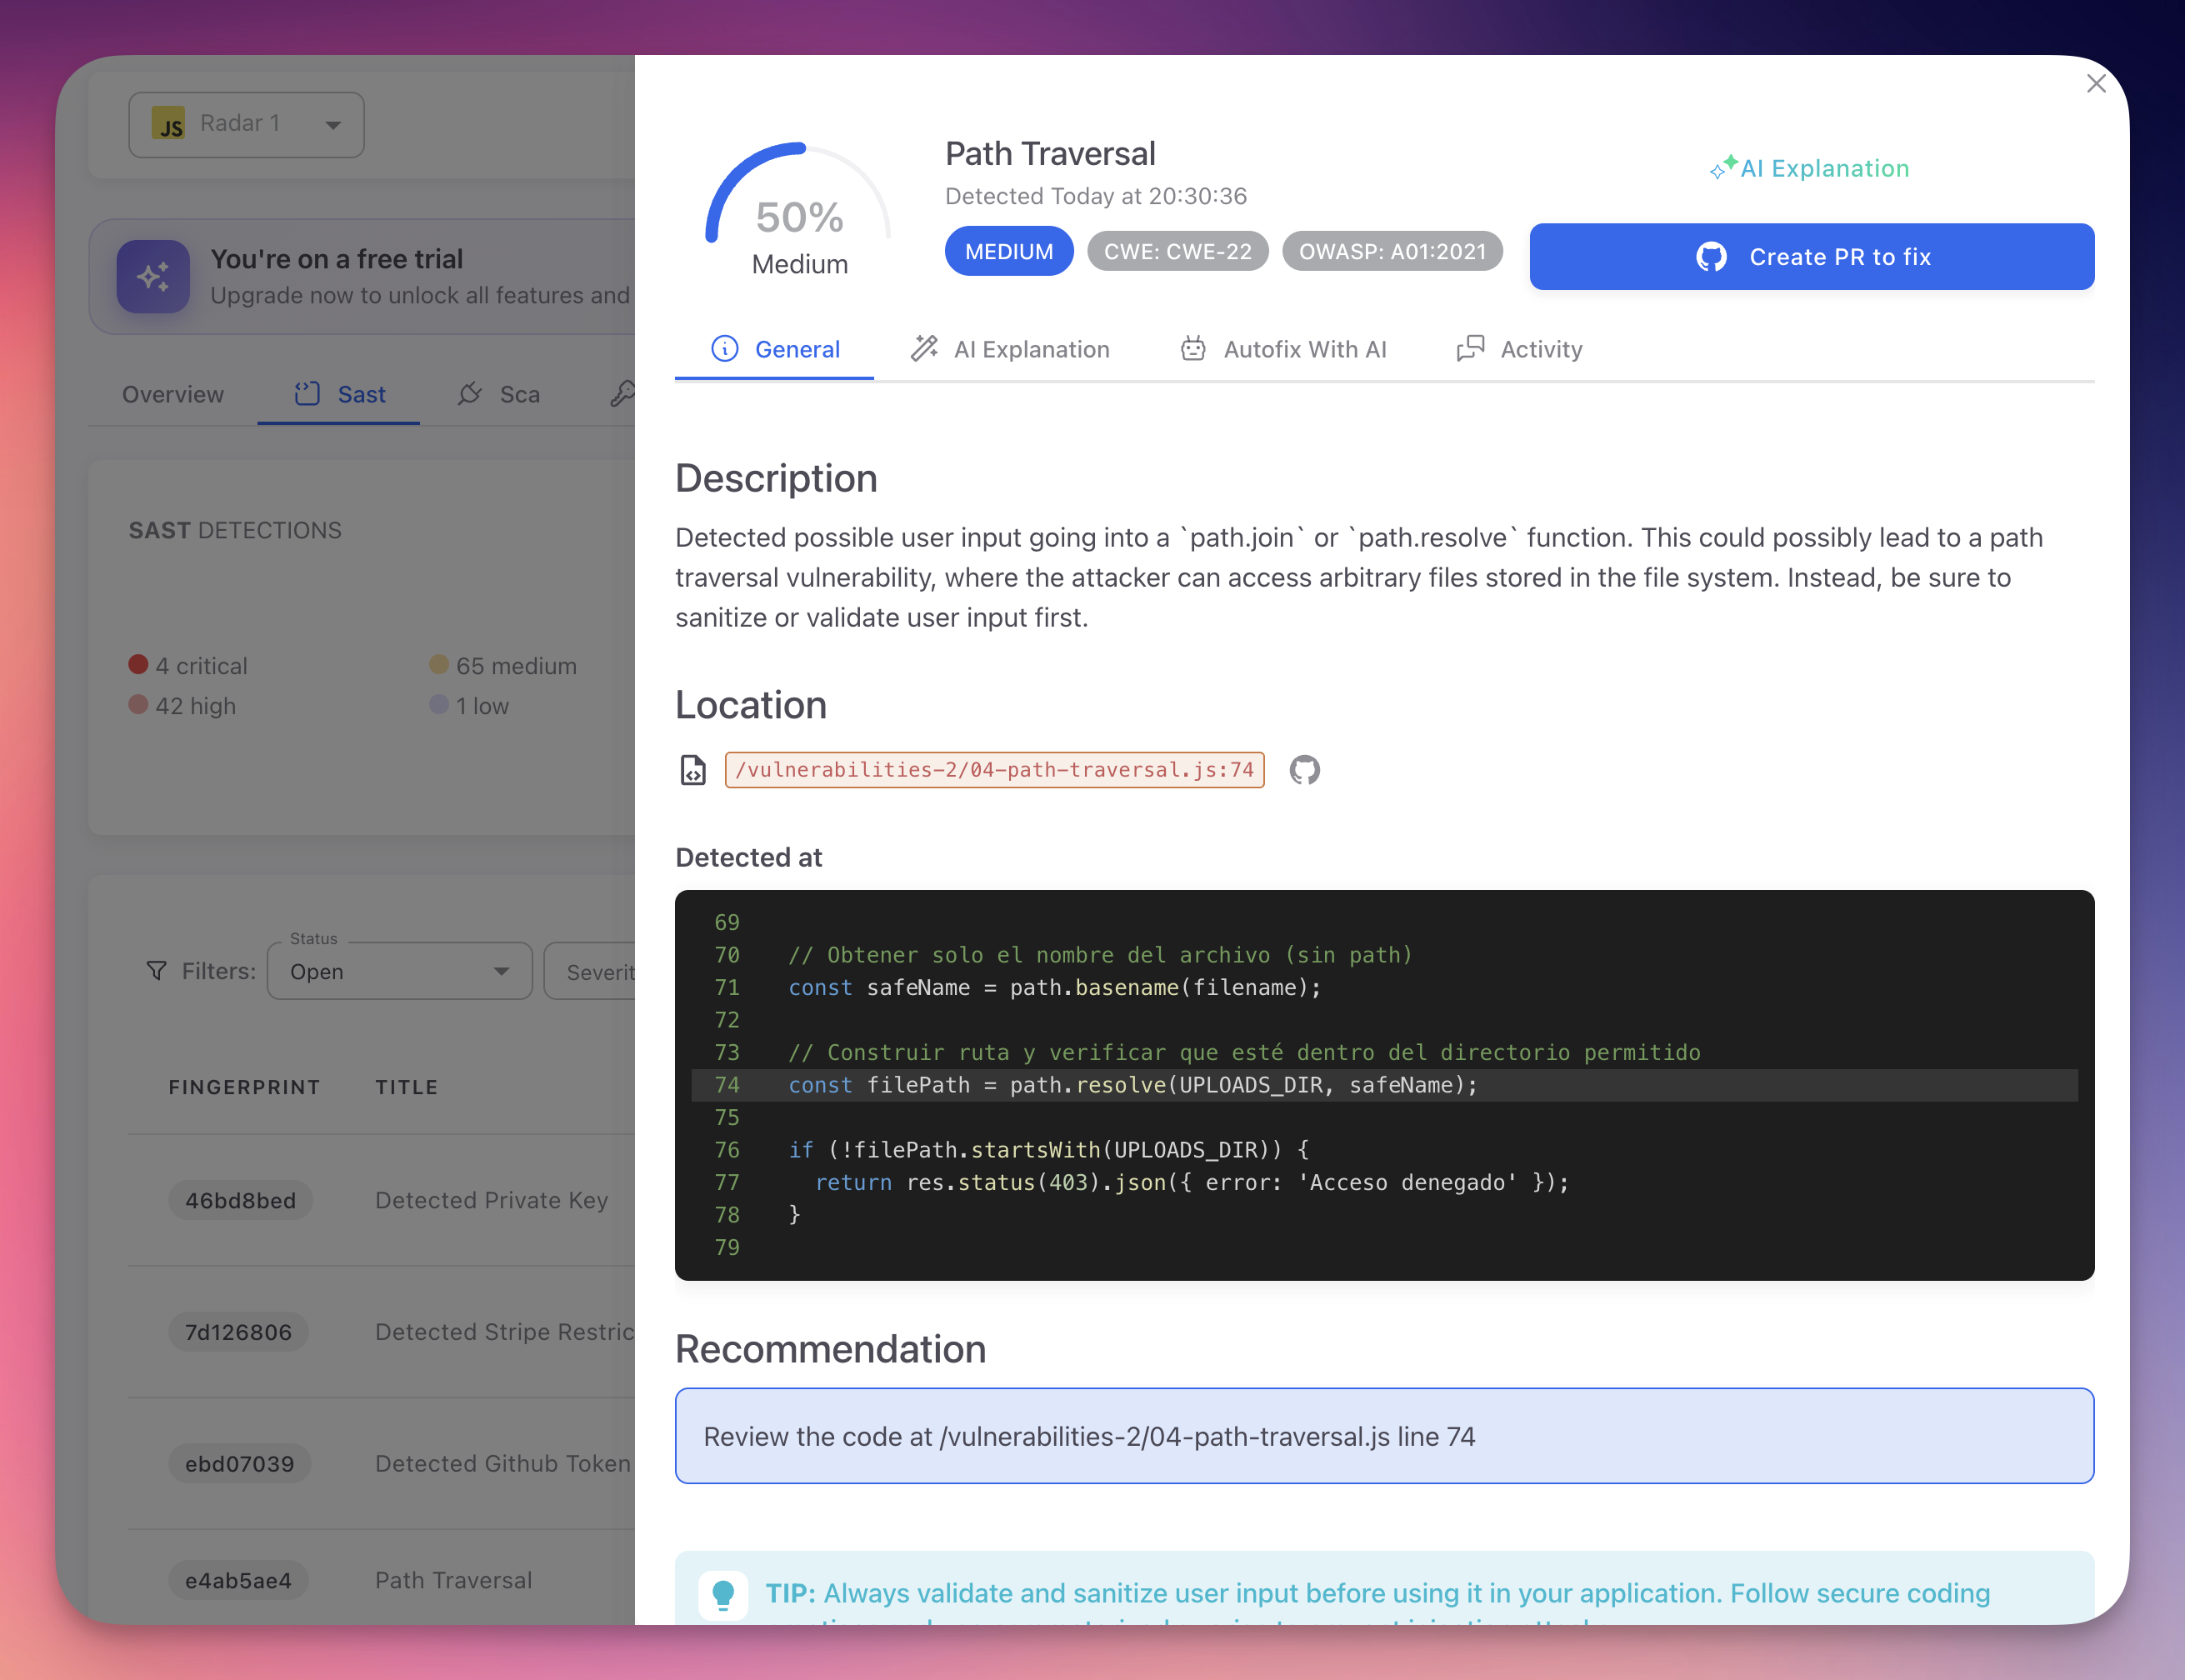The image size is (2185, 1680).
Task: Click the sparkles icon in the free trial banner
Action: click(x=153, y=277)
